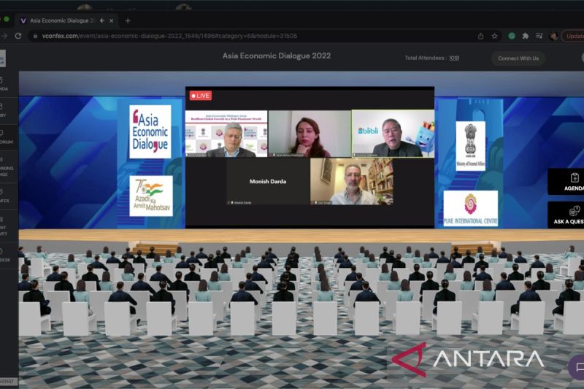Image resolution: width=584 pixels, height=389 pixels.
Task: Click the Asia Economic Dialogue 2022 page title
Action: (277, 56)
